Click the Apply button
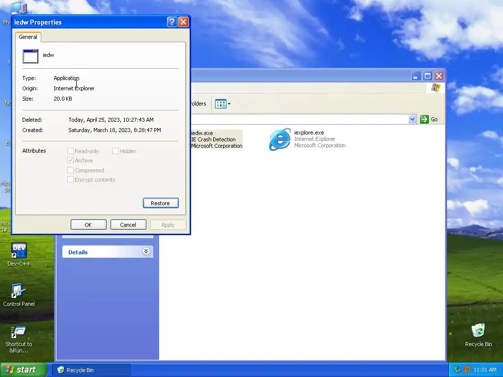The height and width of the screenshot is (377, 503). tap(168, 225)
